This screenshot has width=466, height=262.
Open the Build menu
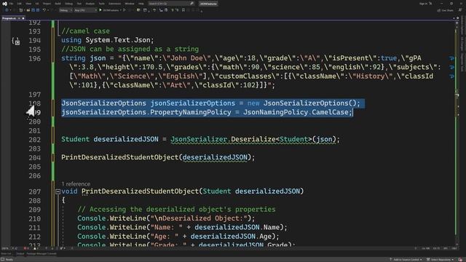[58, 4]
